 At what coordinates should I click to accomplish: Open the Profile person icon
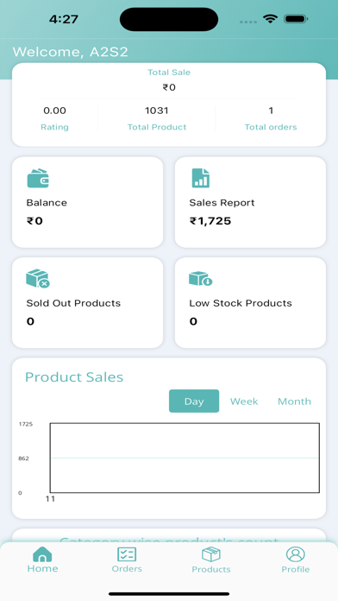point(296,554)
